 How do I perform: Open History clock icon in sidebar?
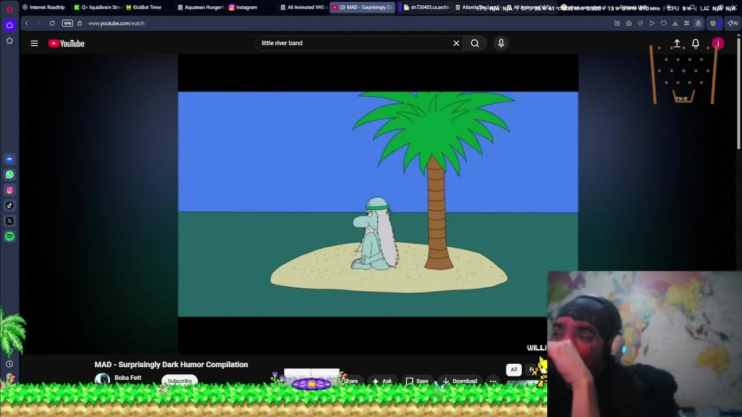coord(9,364)
